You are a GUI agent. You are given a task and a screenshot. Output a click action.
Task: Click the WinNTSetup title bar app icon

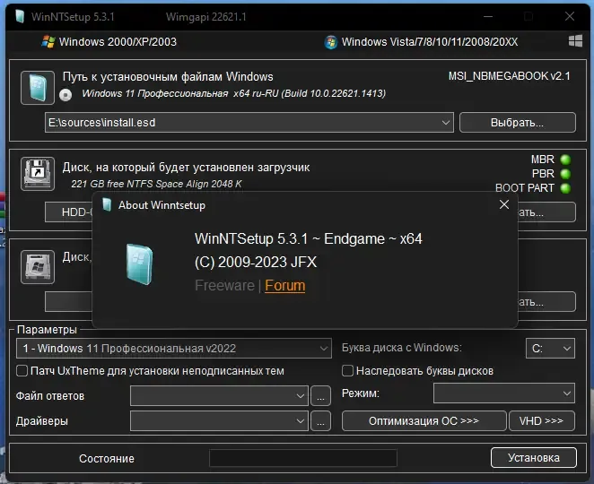pos(20,16)
